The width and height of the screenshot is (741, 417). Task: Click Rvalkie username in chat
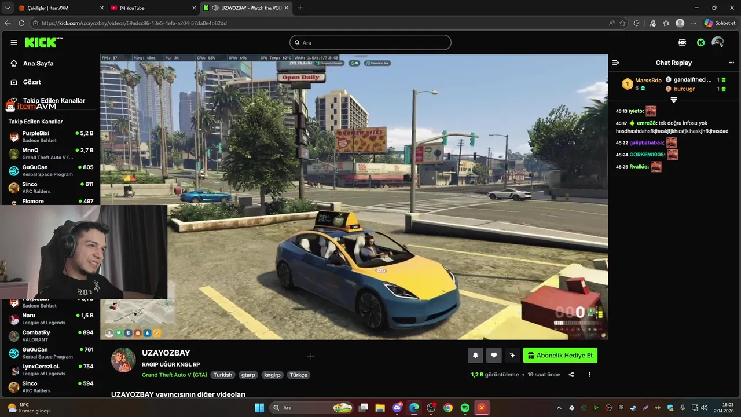[x=639, y=167]
